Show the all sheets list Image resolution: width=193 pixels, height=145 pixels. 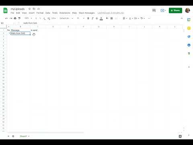13,136
